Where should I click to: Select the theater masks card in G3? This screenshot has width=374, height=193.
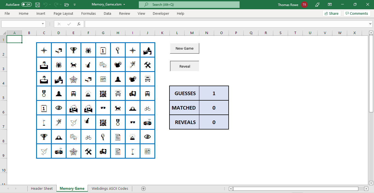click(x=103, y=65)
